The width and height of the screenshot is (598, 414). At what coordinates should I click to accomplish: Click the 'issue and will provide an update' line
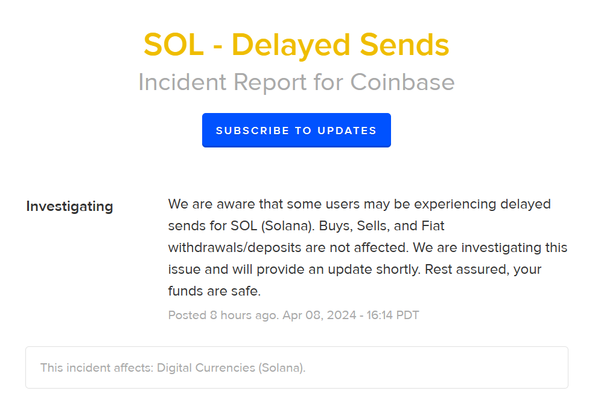click(x=294, y=270)
